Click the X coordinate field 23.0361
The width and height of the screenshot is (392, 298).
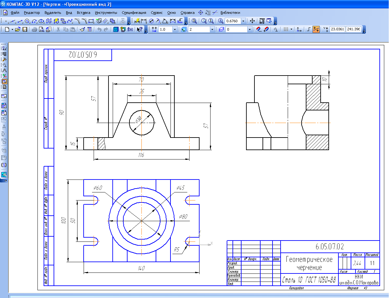[x=337, y=29]
